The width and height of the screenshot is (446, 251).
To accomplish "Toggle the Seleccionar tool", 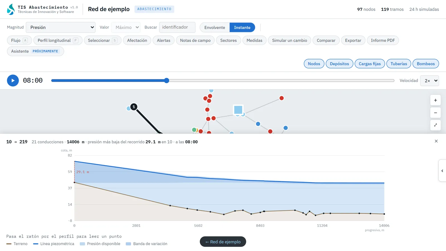I will point(103,40).
